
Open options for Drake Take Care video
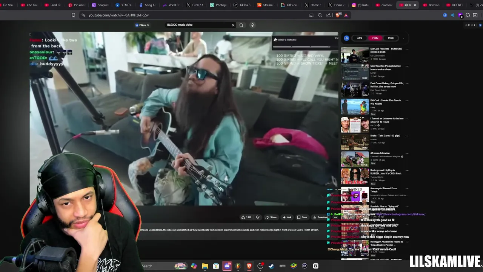click(x=407, y=136)
